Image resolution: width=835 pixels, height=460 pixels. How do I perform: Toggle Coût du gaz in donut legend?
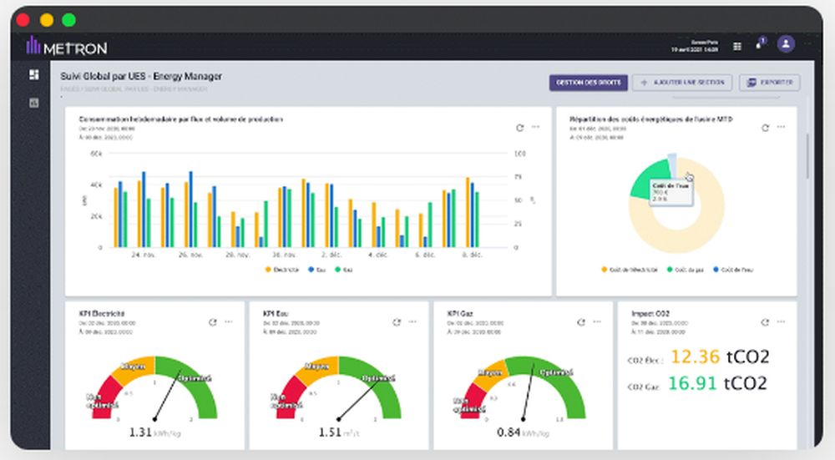click(x=686, y=270)
